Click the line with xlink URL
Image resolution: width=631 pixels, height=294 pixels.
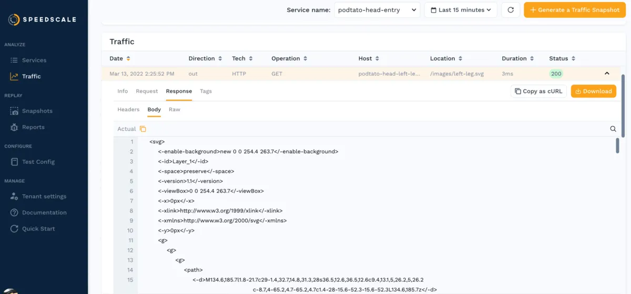[x=220, y=211]
